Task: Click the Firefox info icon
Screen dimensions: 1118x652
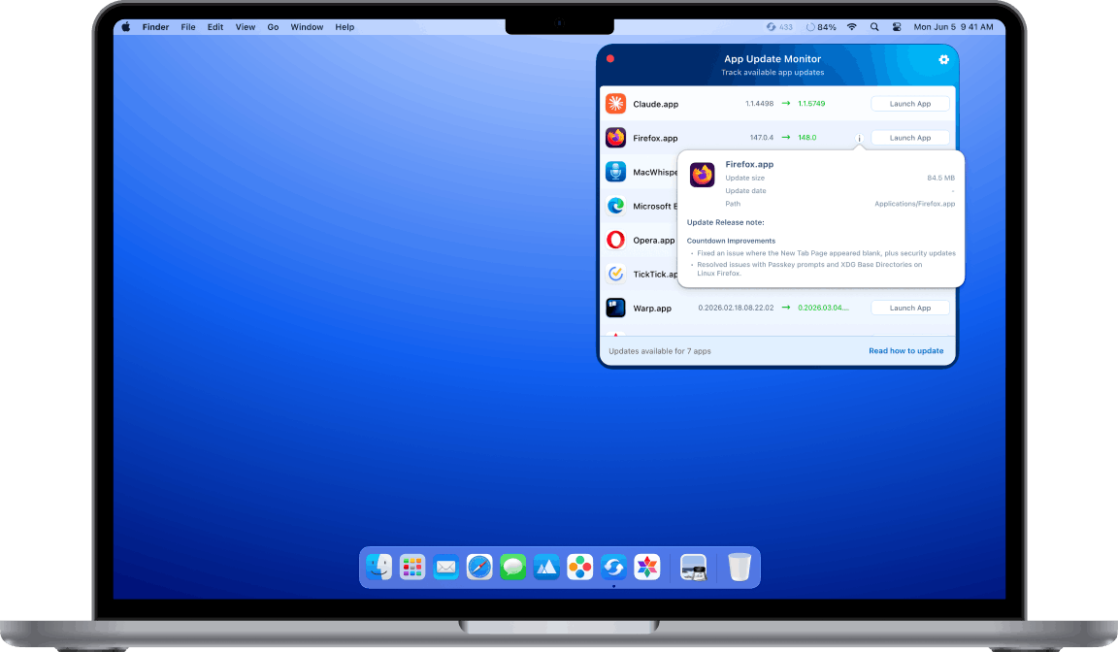Action: coord(859,138)
